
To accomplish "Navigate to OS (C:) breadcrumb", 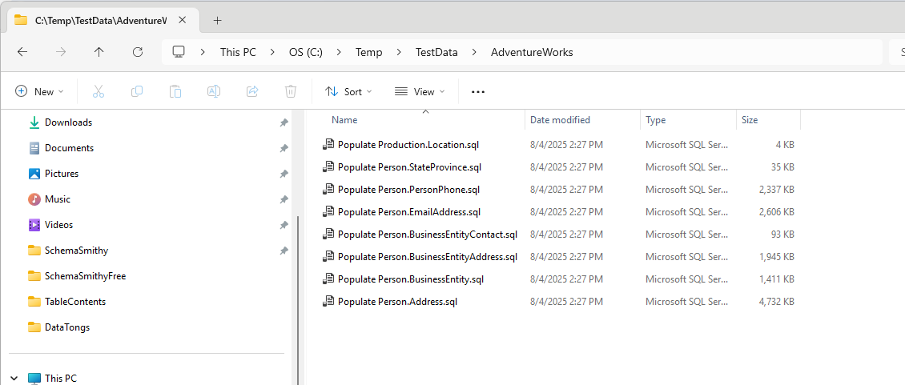I will click(x=306, y=52).
